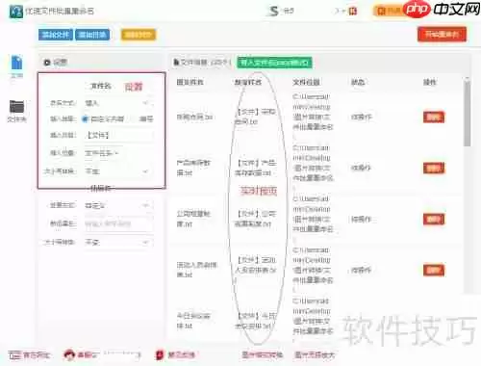
Task: Click the 原文件名 column header
Action: tap(190, 82)
